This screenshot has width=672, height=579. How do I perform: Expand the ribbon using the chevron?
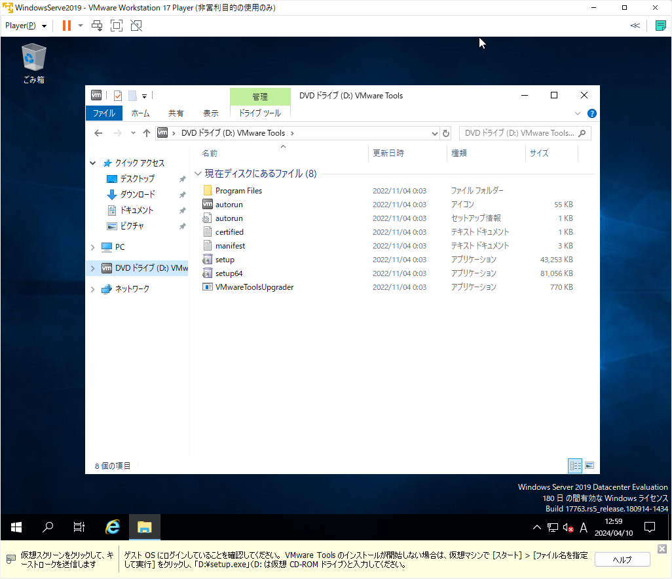577,113
